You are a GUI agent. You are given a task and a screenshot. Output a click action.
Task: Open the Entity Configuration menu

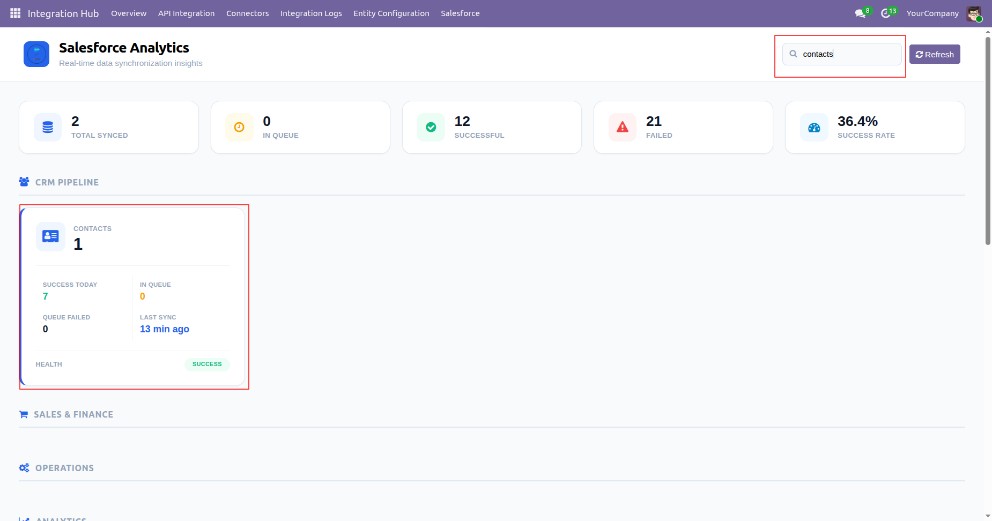[391, 13]
